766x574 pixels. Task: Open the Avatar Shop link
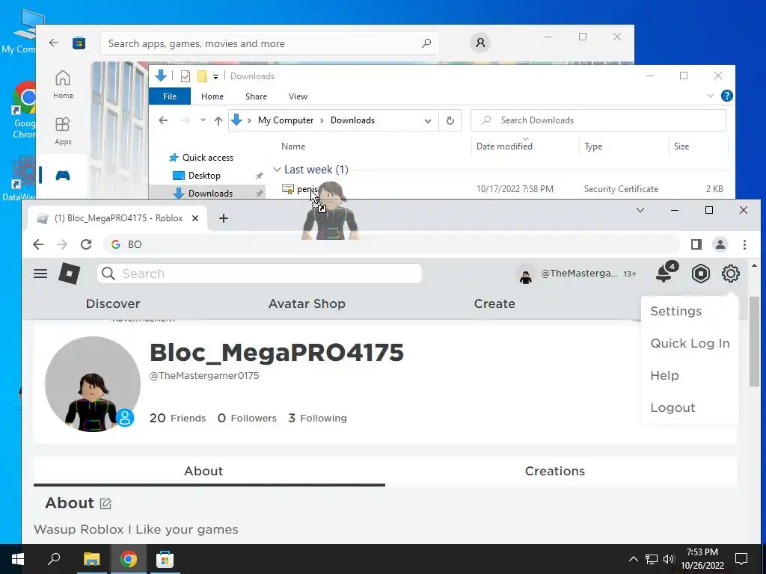pos(307,303)
